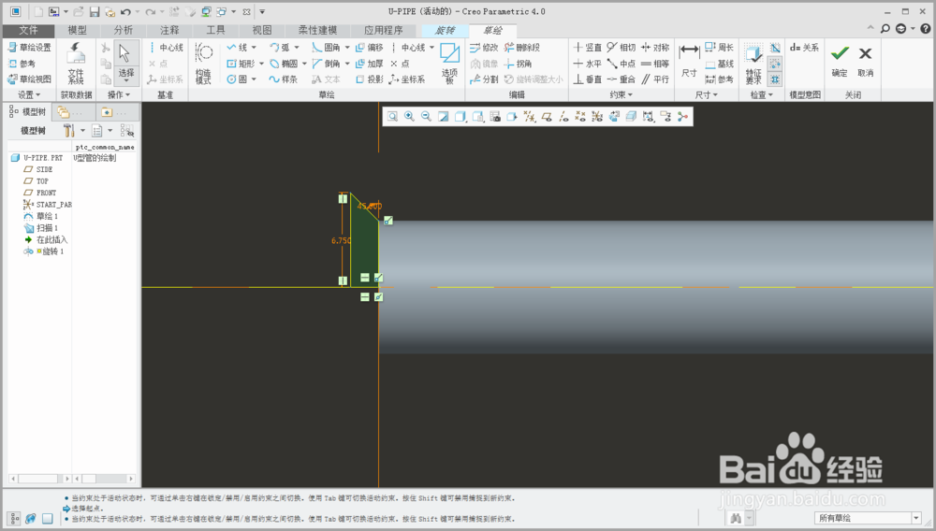Expand the Rectangle (矩形) type dropdown arrow
Image resolution: width=936 pixels, height=531 pixels.
point(261,64)
